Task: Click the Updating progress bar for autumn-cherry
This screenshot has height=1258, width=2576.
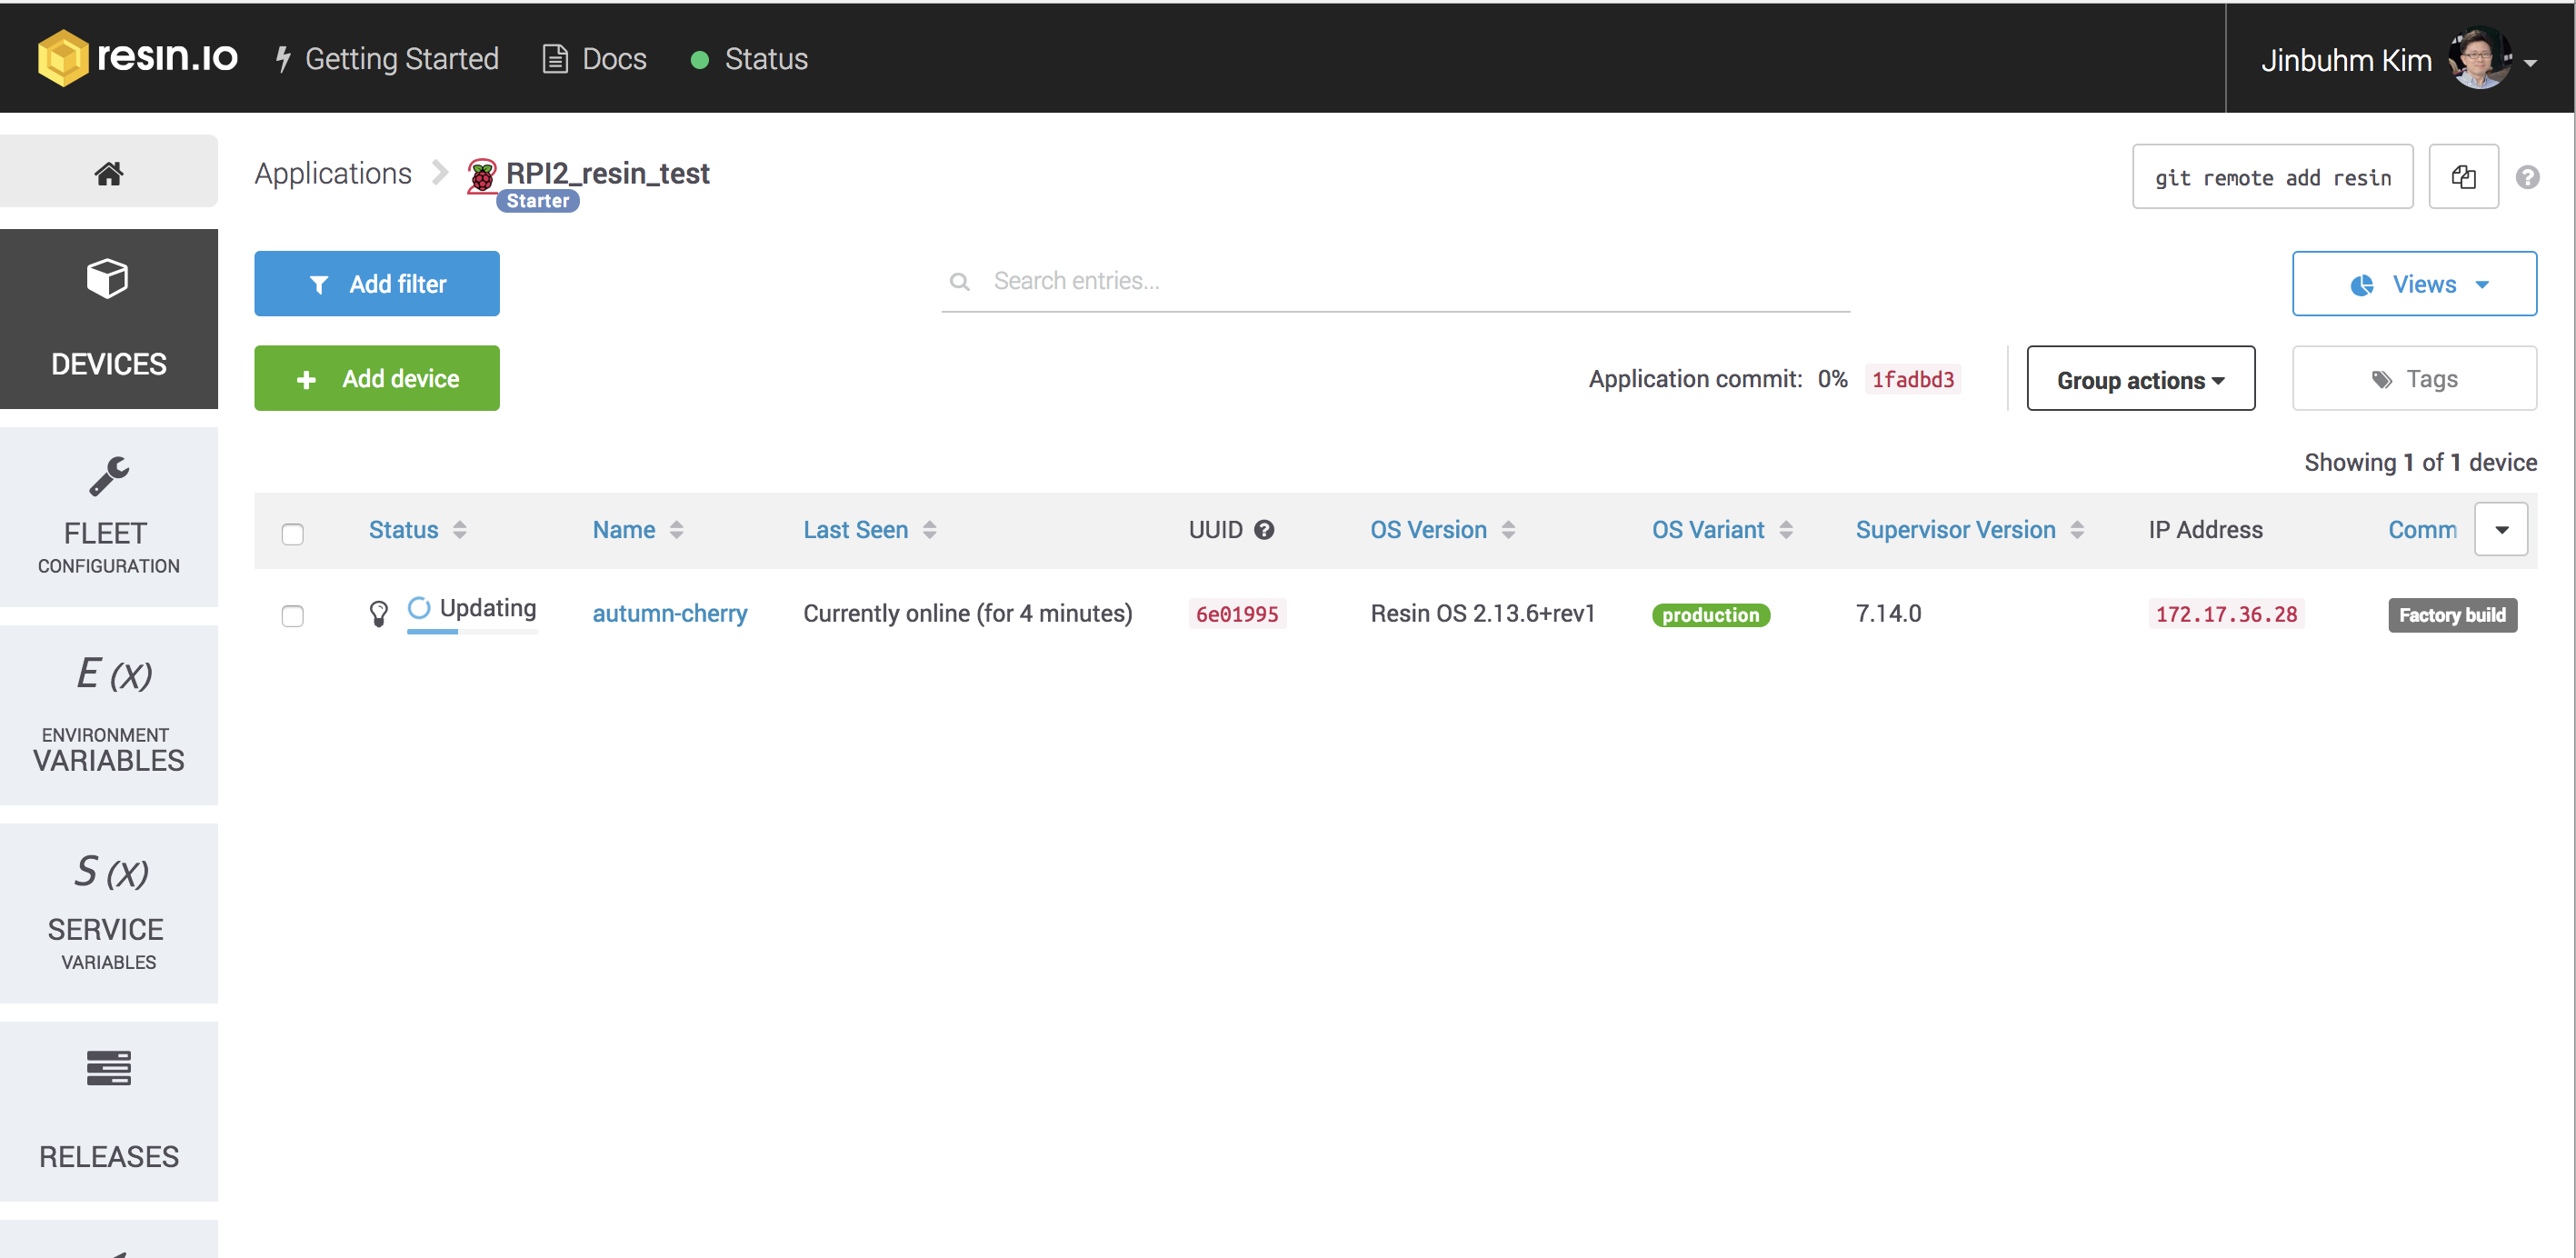Action: click(x=472, y=632)
